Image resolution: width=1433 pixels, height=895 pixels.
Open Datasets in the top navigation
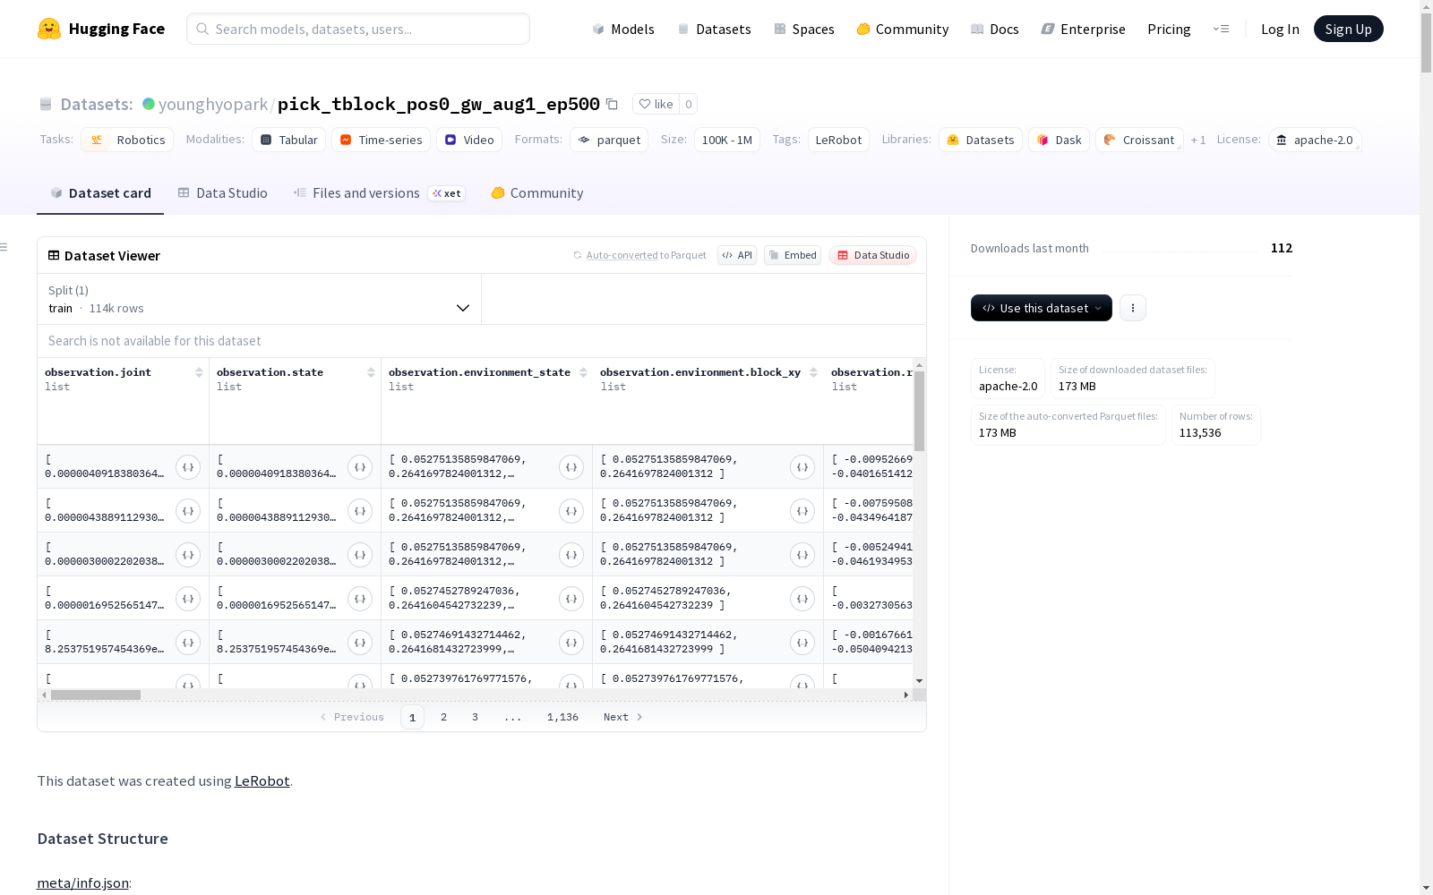(x=714, y=29)
